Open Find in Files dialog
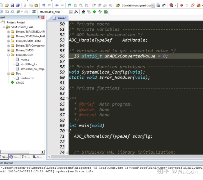 [118, 5]
